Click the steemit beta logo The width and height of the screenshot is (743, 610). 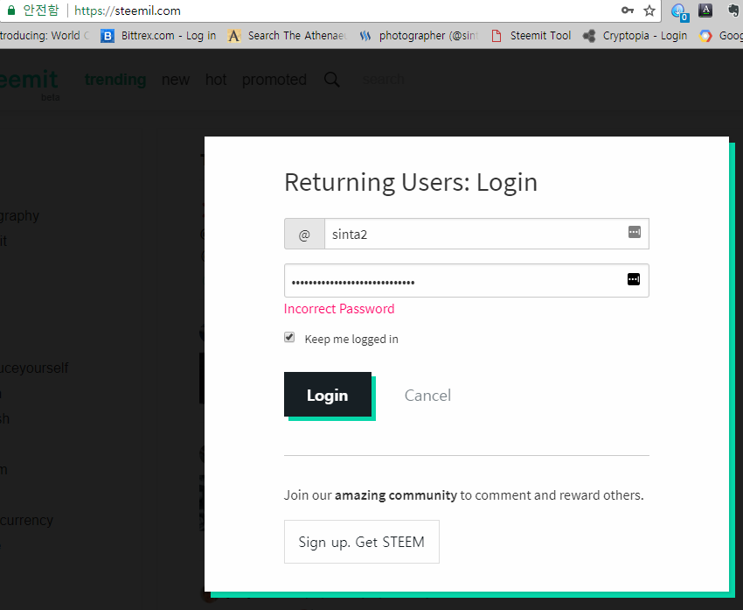click(x=29, y=84)
